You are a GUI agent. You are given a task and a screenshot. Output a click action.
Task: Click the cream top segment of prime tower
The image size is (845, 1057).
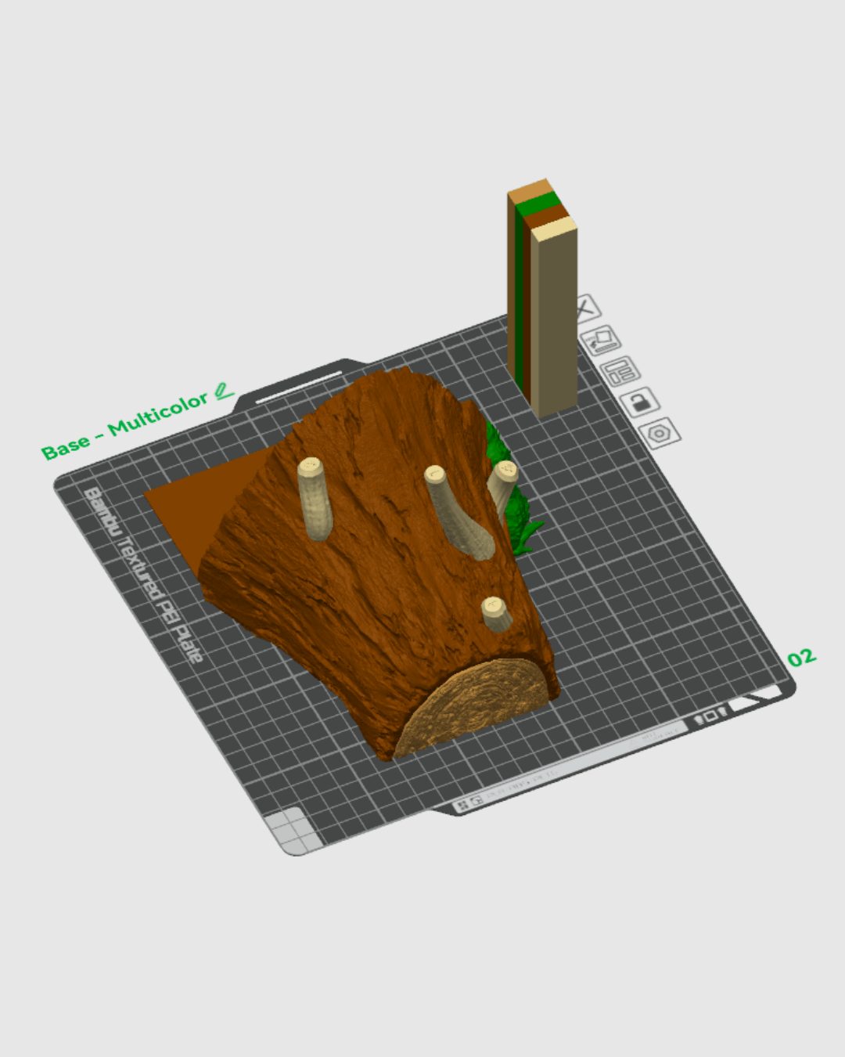coord(554,229)
